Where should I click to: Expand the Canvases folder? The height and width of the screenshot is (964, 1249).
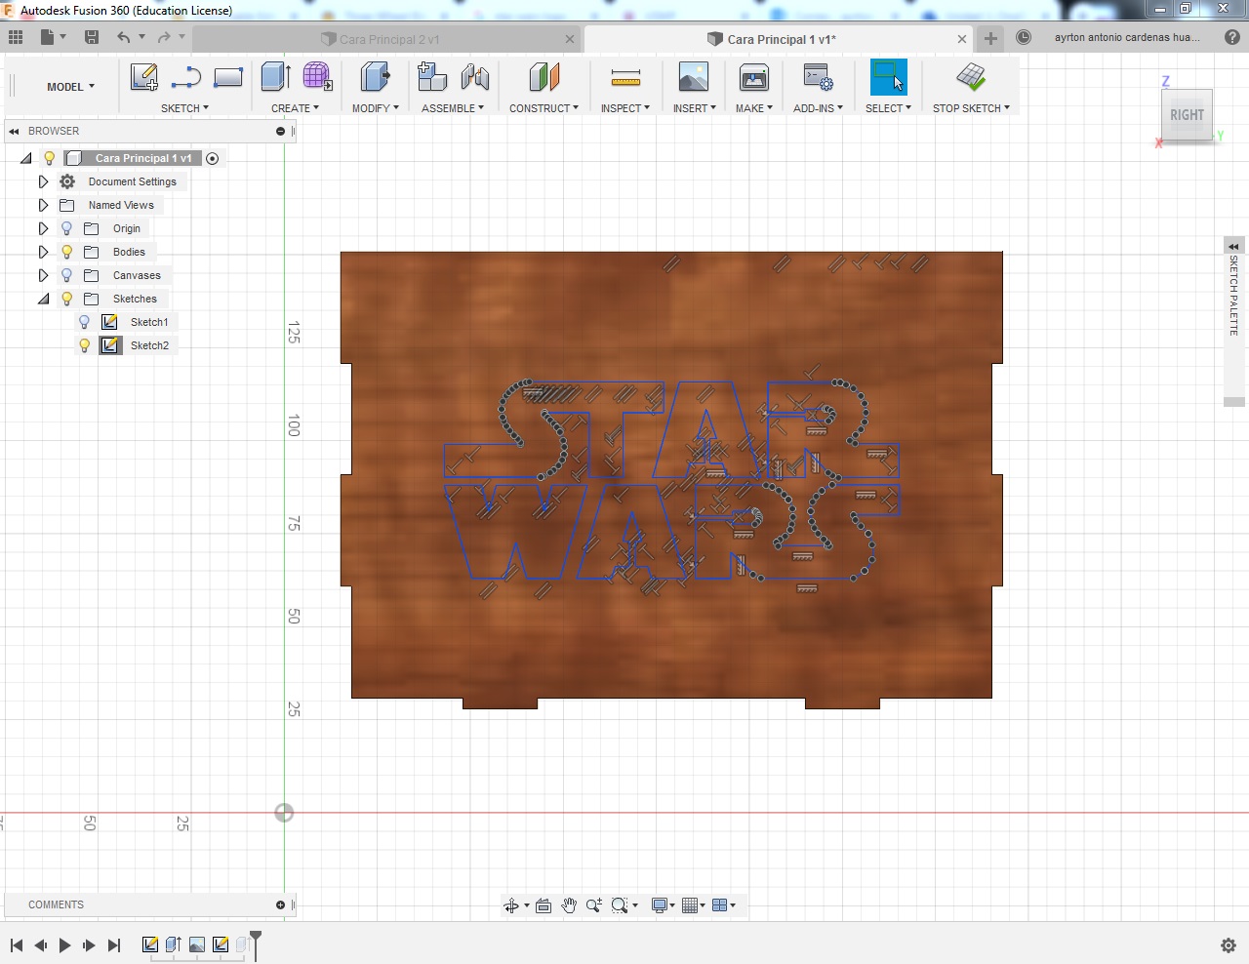[x=43, y=275]
